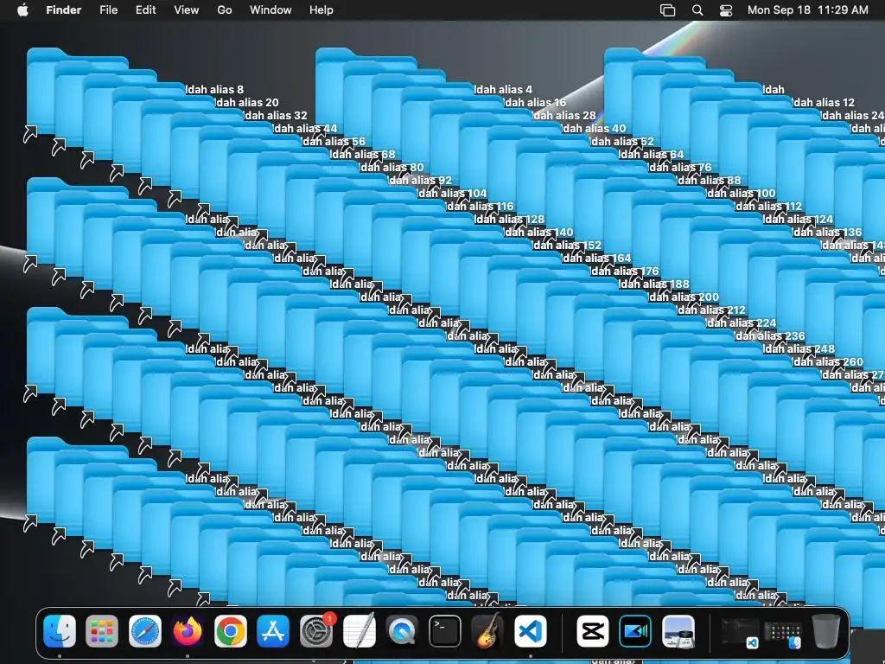The height and width of the screenshot is (664, 885).
Task: Open the blue screen recorder Dock app
Action: tap(635, 630)
